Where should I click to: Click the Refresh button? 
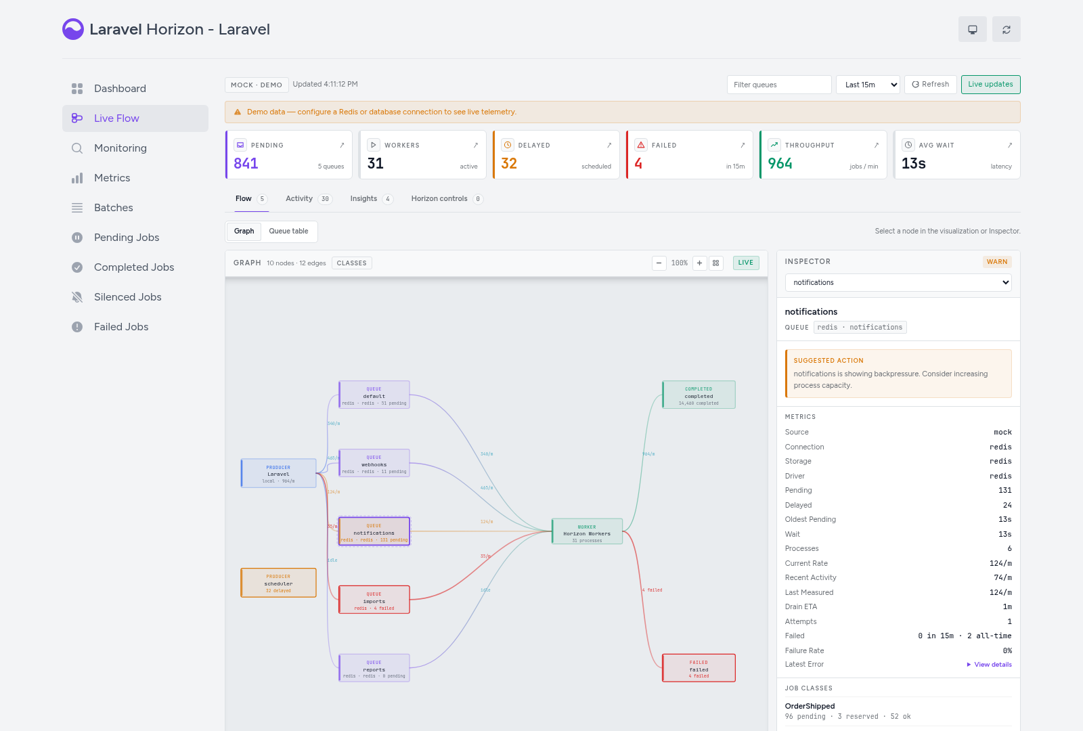931,85
